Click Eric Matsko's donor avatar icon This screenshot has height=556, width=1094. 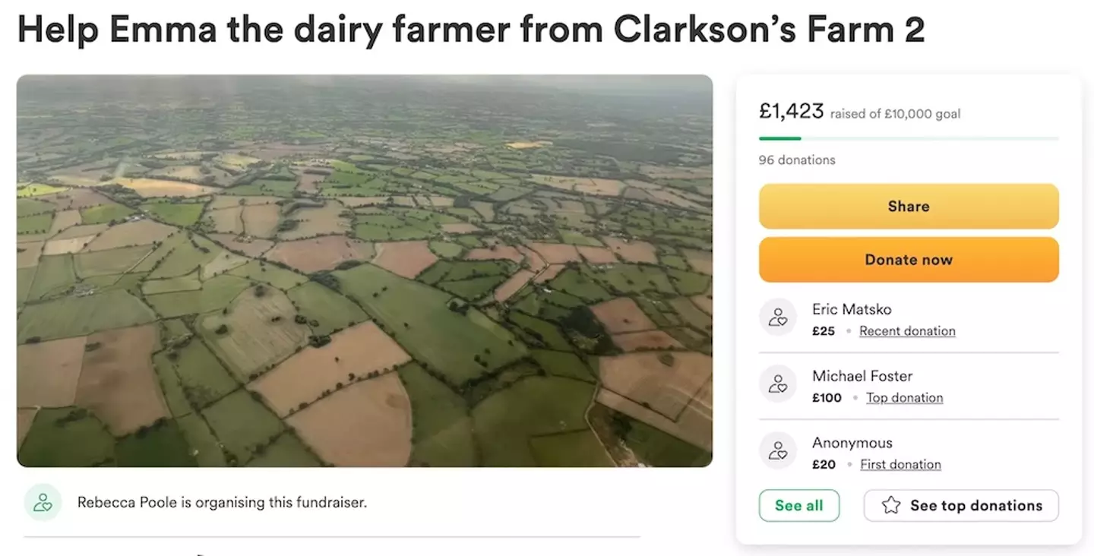(x=778, y=317)
